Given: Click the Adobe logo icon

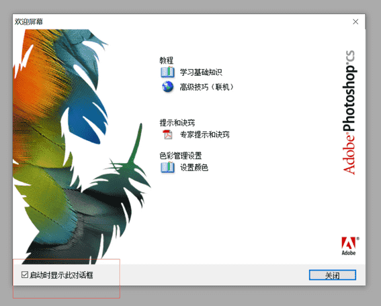Looking at the screenshot, I should click(349, 246).
